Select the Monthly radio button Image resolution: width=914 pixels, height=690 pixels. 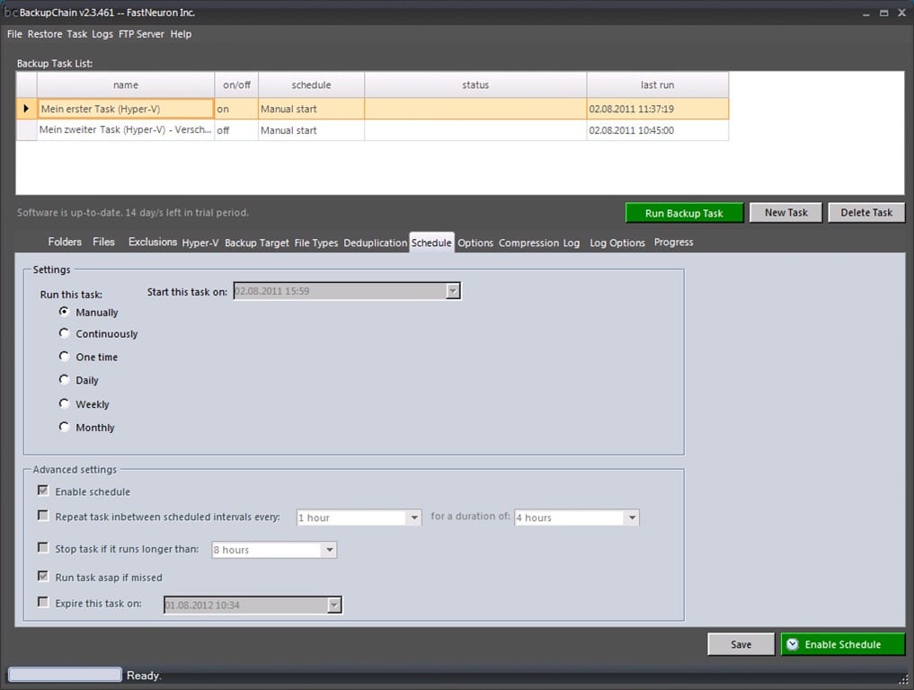point(64,427)
